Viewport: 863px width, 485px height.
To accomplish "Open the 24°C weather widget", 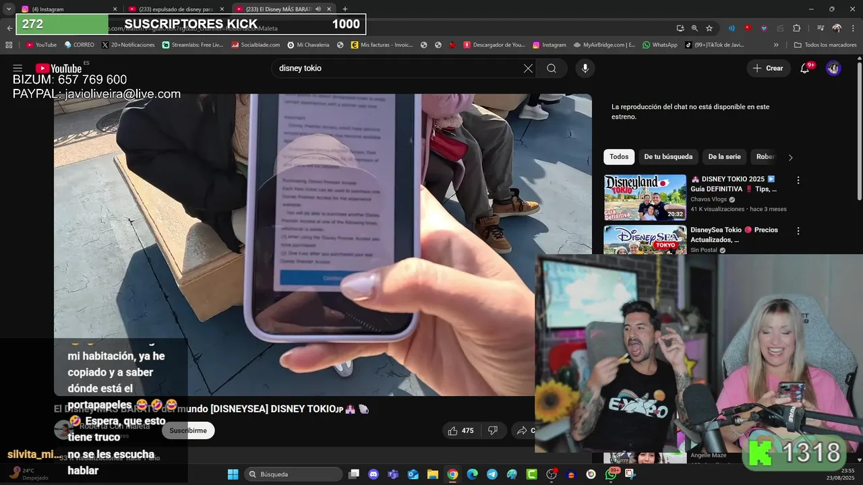I will [x=30, y=474].
